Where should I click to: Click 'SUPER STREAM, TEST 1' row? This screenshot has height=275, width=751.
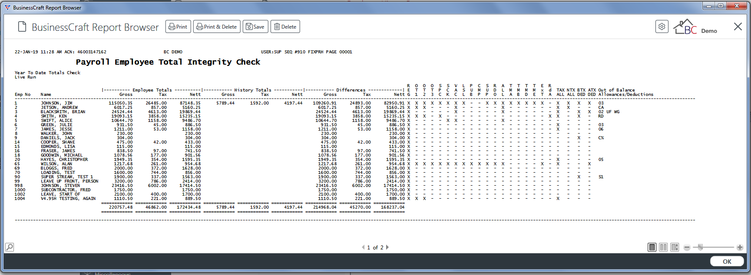(x=67, y=177)
